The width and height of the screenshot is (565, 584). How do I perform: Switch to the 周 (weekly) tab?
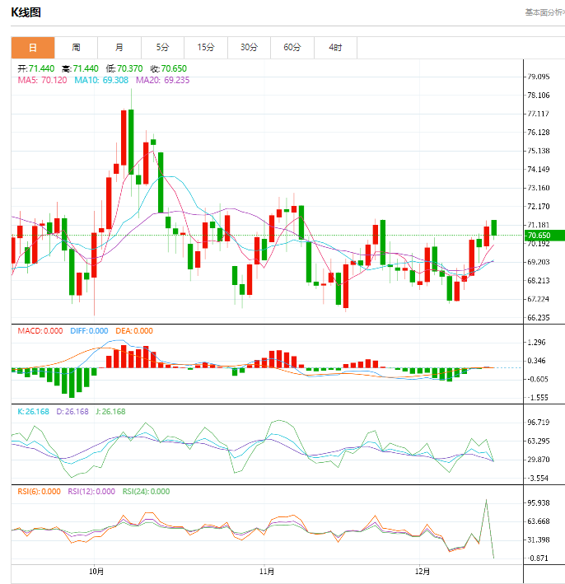pyautogui.click(x=76, y=48)
